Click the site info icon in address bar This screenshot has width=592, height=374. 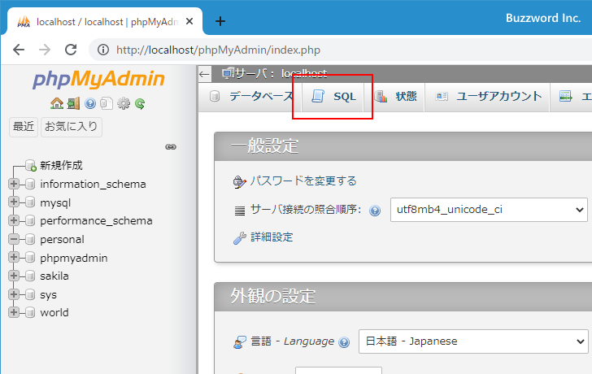(x=103, y=50)
